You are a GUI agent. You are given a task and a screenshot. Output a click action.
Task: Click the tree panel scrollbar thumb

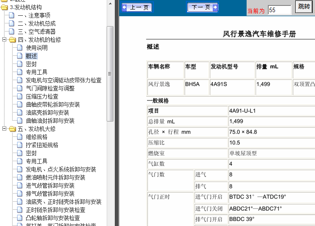pos(110,74)
